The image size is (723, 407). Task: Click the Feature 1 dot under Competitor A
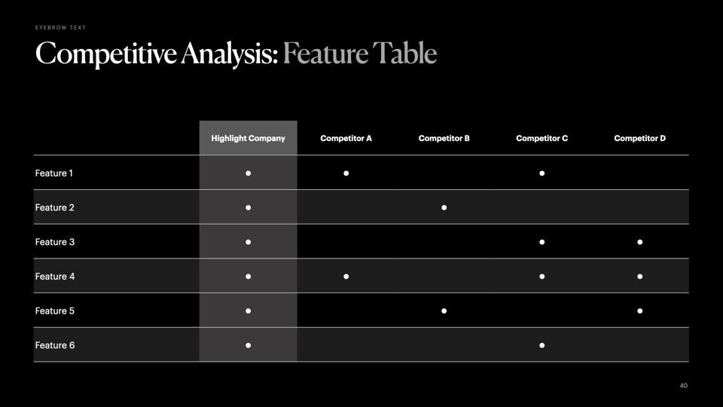click(346, 173)
